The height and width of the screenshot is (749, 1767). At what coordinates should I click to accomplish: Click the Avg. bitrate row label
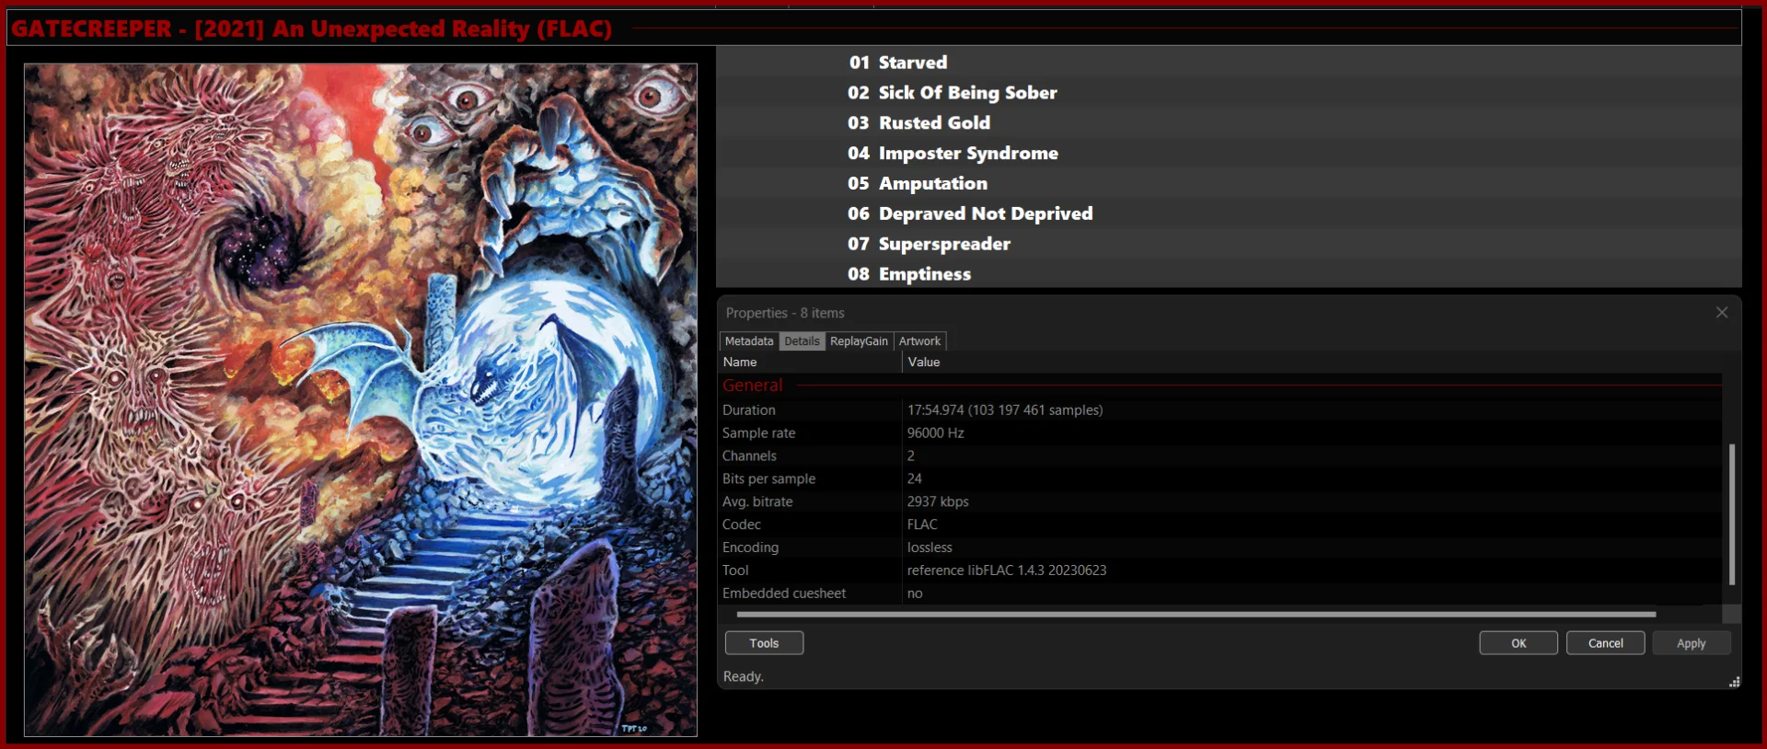757,502
